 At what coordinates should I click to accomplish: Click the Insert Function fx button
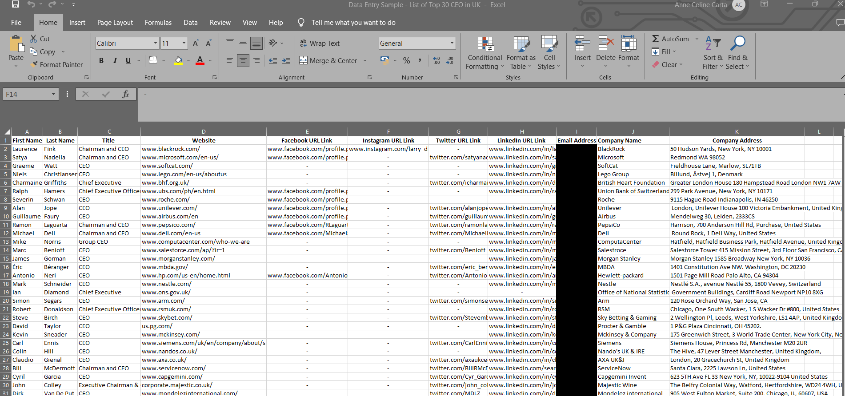click(x=125, y=94)
